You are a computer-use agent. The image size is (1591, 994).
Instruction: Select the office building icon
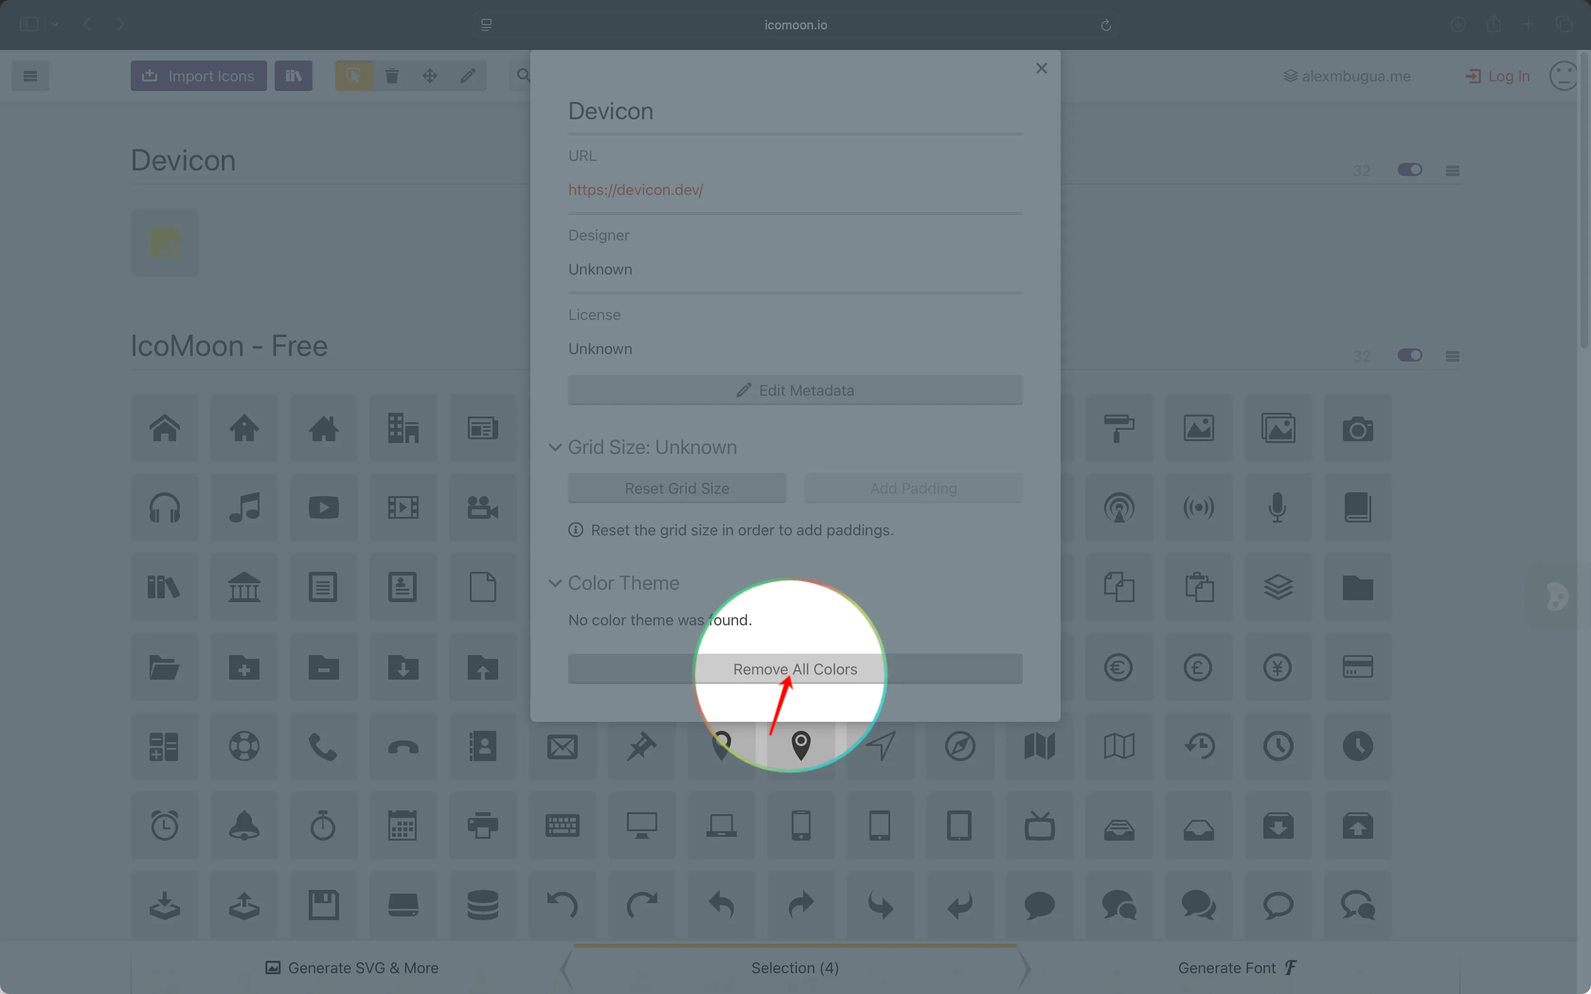point(403,429)
